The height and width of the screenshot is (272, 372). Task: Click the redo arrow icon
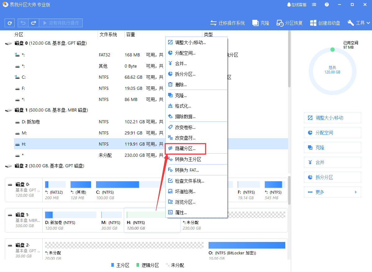coord(34,23)
